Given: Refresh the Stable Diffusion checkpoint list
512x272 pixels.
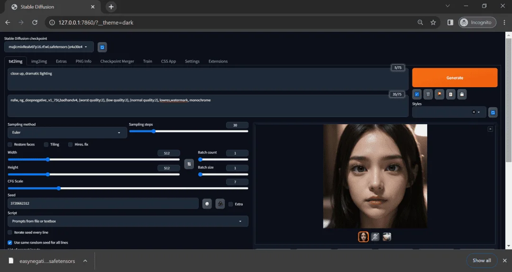Looking at the screenshot, I should pyautogui.click(x=102, y=47).
